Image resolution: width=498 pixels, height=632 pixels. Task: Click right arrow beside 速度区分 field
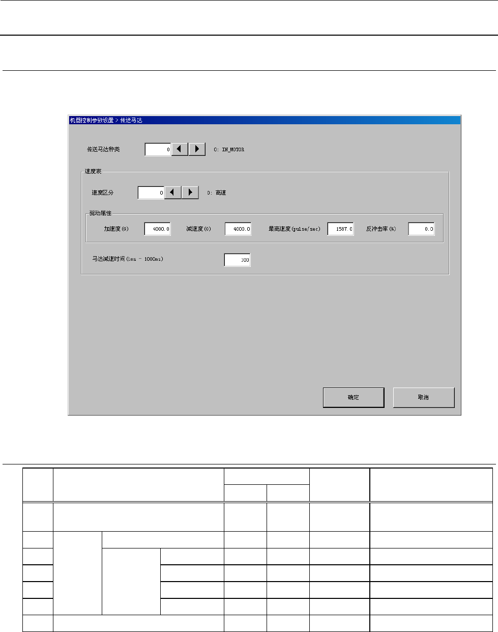click(x=190, y=193)
